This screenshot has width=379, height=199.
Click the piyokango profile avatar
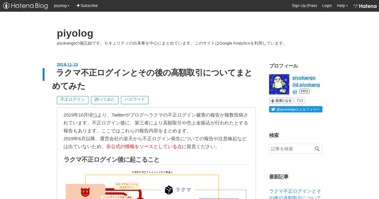pos(279,84)
